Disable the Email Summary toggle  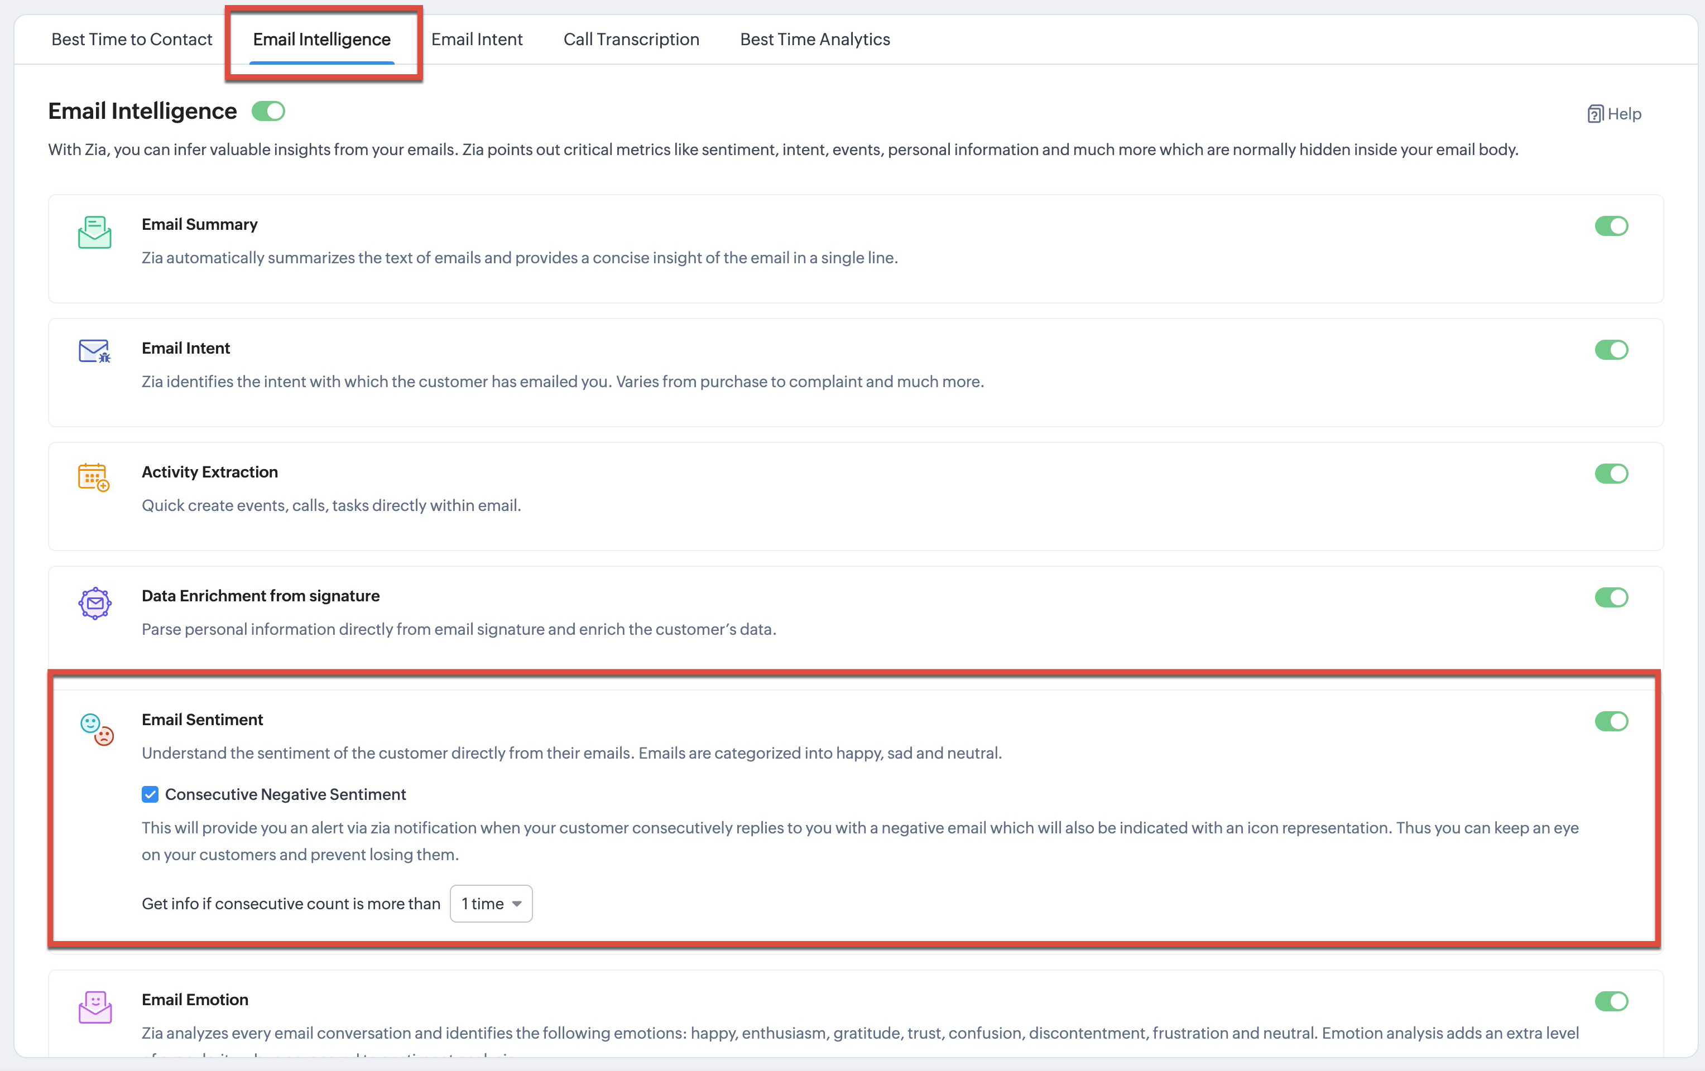(x=1611, y=226)
